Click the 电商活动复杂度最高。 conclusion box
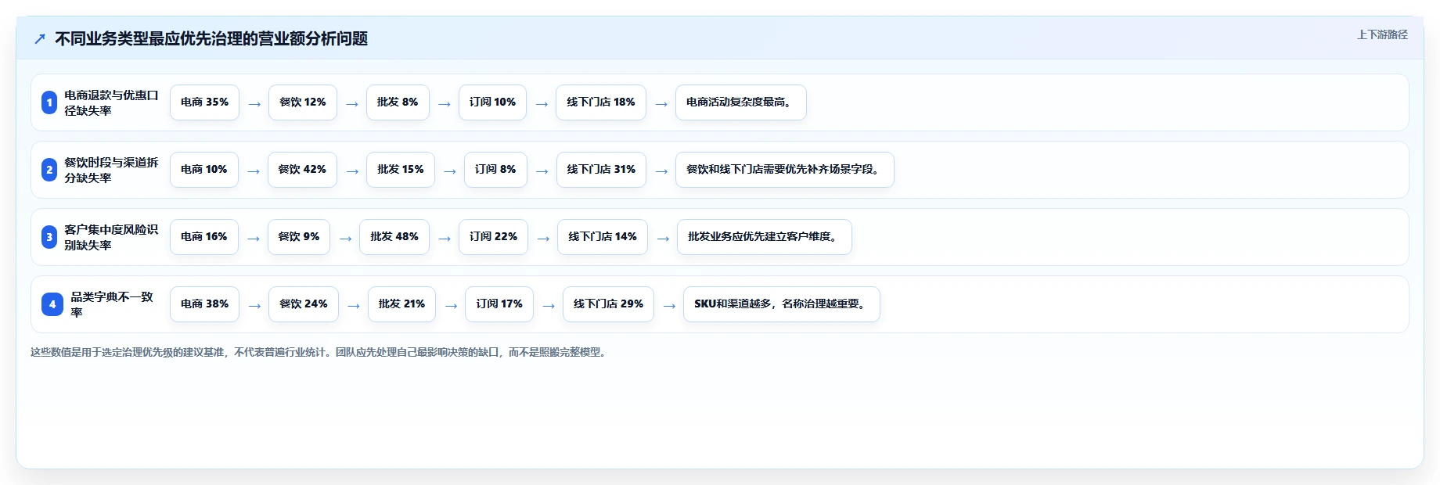The width and height of the screenshot is (1440, 485). [741, 102]
